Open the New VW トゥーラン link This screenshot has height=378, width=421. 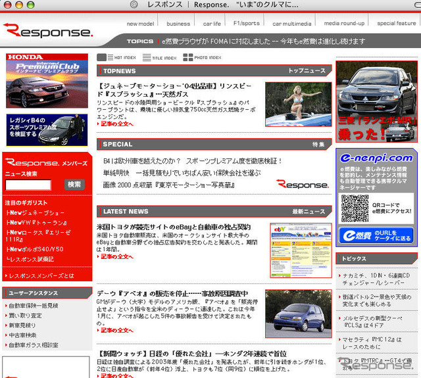pos(37,223)
